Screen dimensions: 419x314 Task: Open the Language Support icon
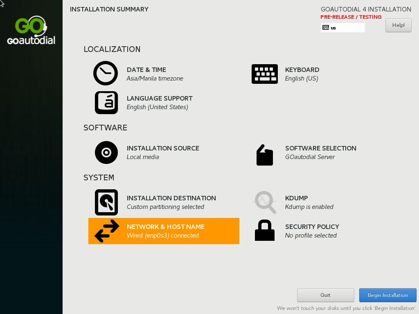coord(106,103)
